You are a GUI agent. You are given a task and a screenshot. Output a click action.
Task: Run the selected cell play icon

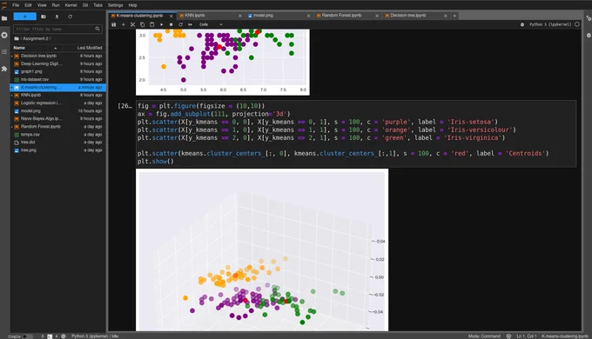162,24
